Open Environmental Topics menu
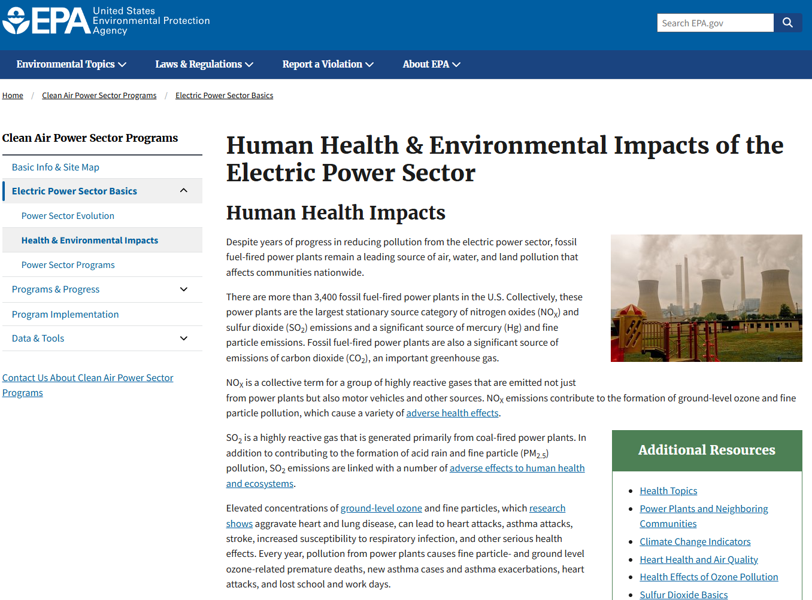Screen dimensions: 812x600 [x=71, y=64]
